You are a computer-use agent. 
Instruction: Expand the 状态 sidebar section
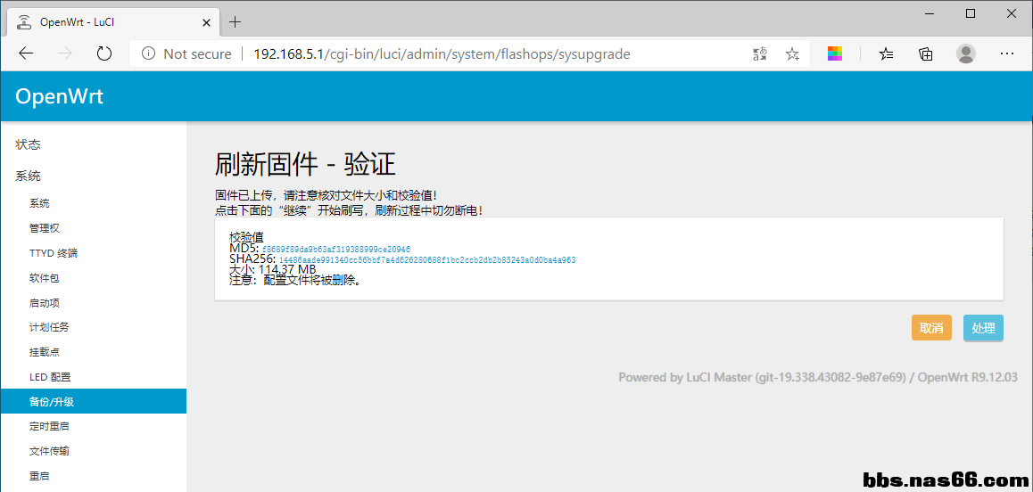click(29, 144)
